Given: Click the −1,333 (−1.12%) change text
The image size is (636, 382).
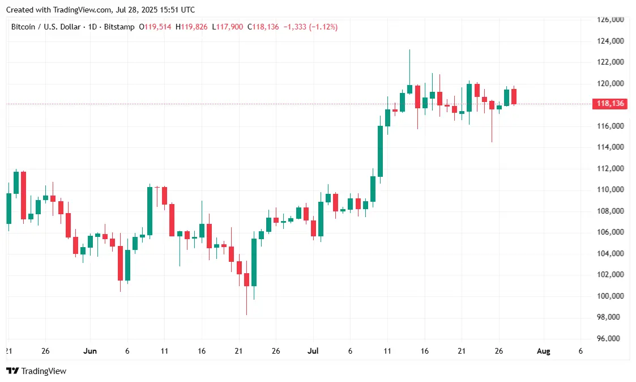Looking at the screenshot, I should coord(310,27).
